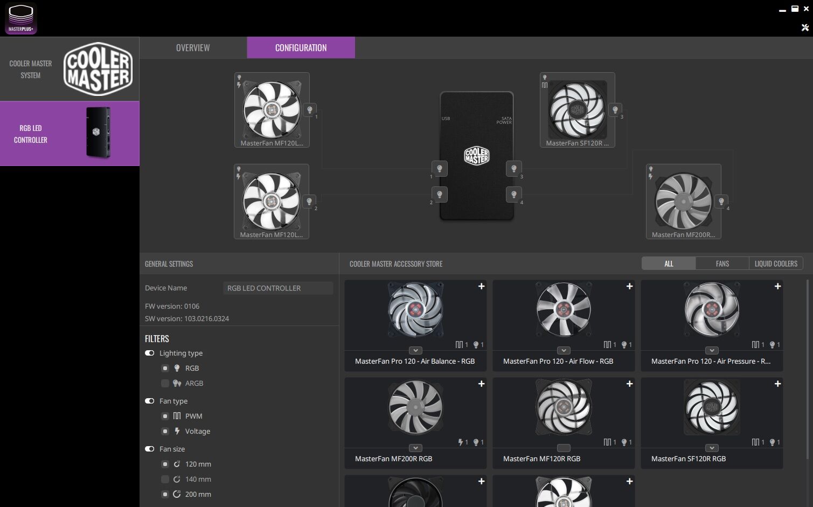Click the bulb icon beside fan 1
This screenshot has height=507, width=813.
click(x=310, y=110)
